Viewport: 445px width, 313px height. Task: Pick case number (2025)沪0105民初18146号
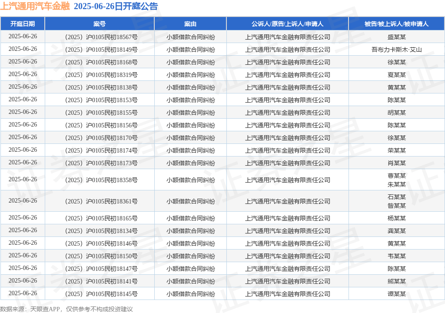tap(101, 243)
